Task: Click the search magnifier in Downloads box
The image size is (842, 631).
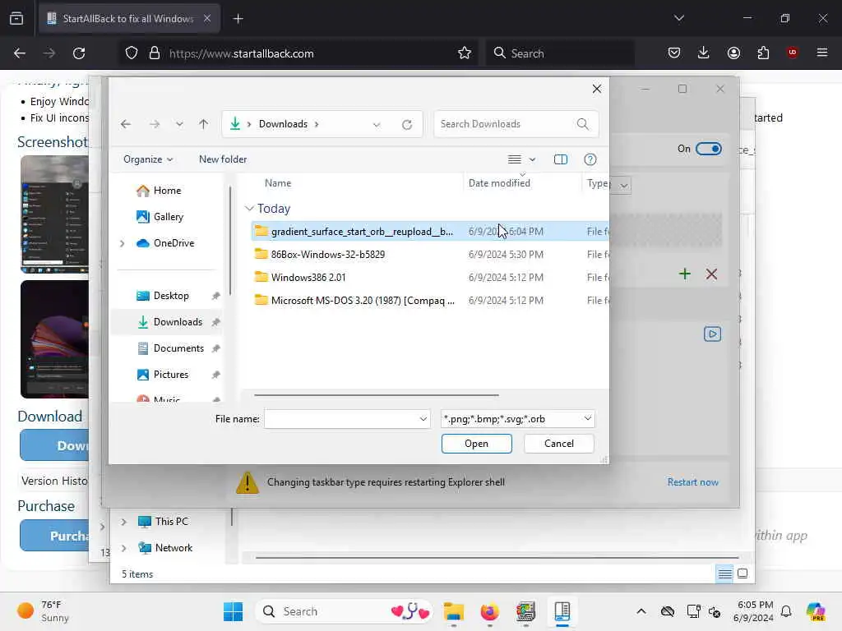Action: [583, 124]
